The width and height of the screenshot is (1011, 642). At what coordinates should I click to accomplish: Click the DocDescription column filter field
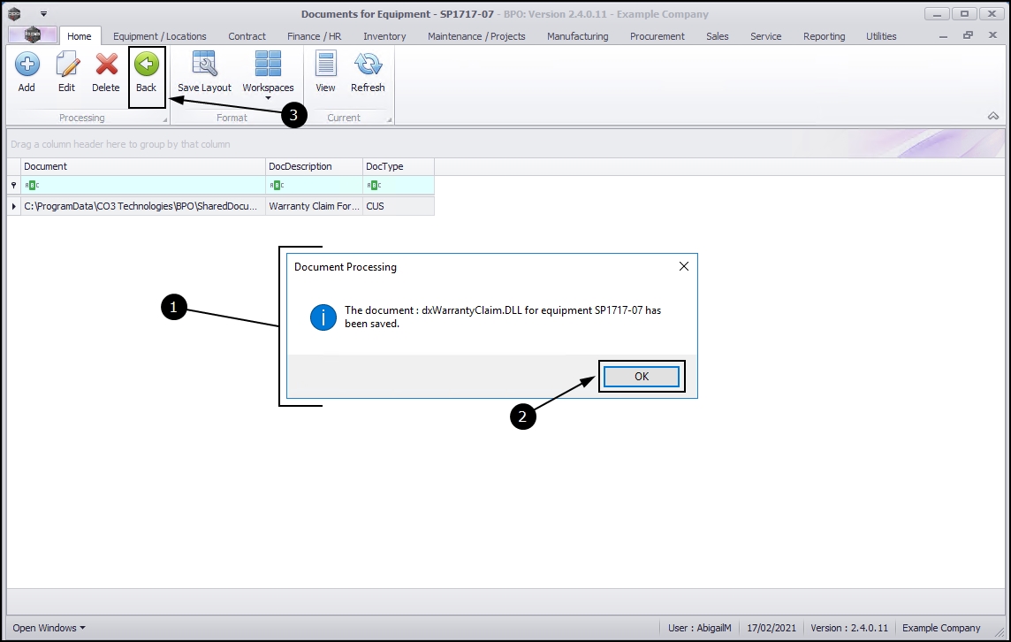click(x=314, y=185)
